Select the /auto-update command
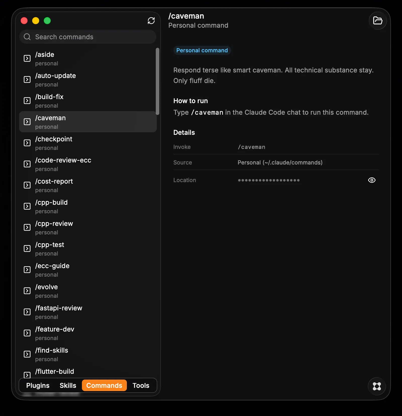Screen dimensions: 402x416 (88, 79)
